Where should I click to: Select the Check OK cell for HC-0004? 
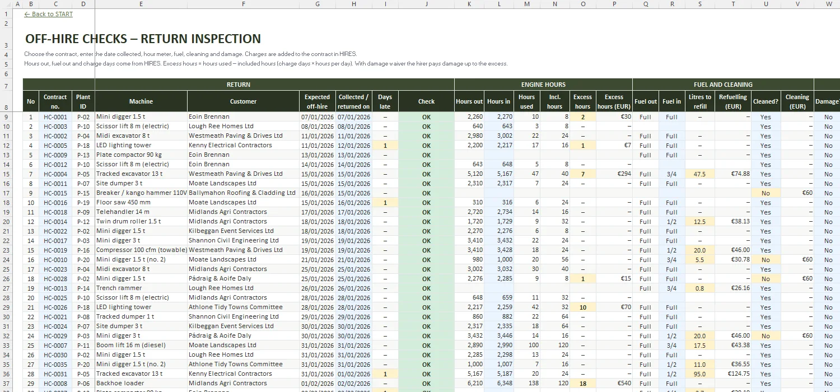(x=426, y=174)
